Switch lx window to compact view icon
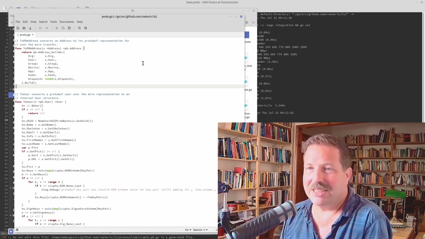 [253, 22]
